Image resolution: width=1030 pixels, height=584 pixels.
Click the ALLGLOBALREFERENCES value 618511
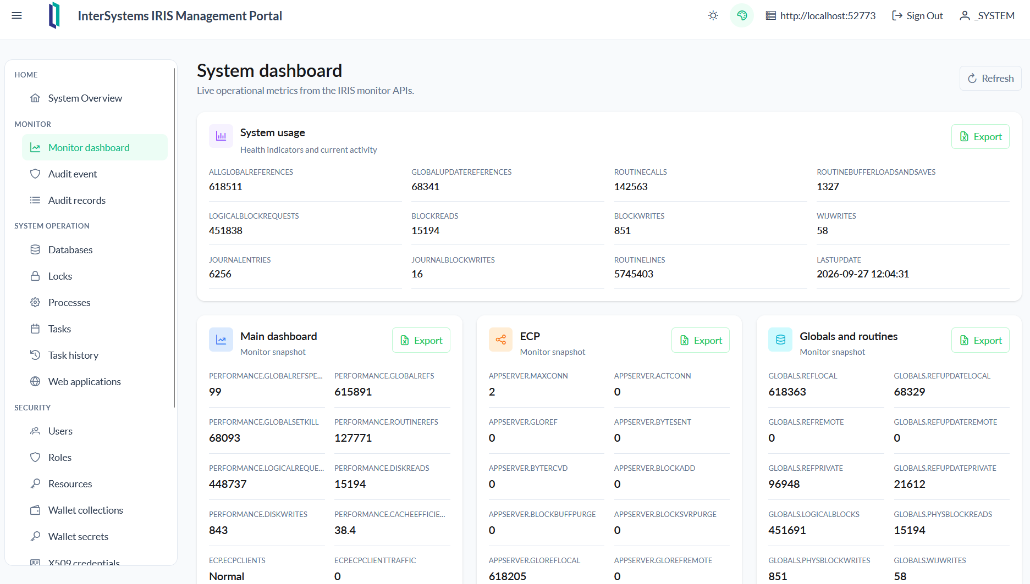(x=225, y=186)
